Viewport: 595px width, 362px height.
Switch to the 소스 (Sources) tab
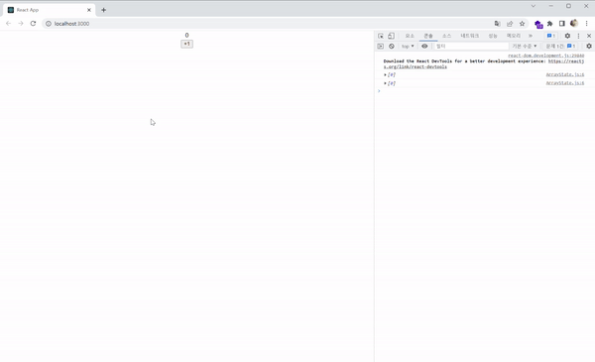[x=447, y=36]
